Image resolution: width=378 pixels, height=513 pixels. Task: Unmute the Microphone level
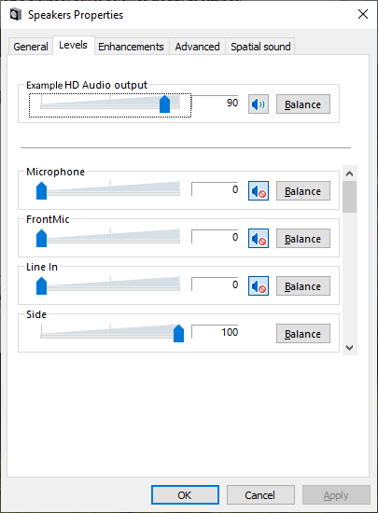(x=259, y=190)
